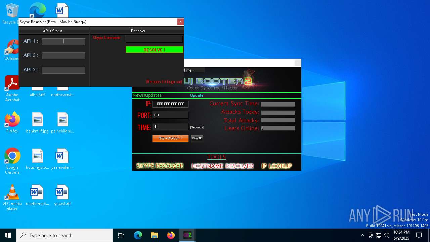This screenshot has height=242, width=430.
Task: Select martinmatt... Word document
Action: pyautogui.click(x=37, y=195)
